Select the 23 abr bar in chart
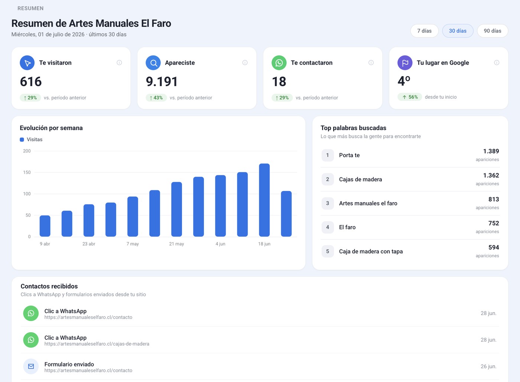The height and width of the screenshot is (382, 520). click(x=89, y=220)
